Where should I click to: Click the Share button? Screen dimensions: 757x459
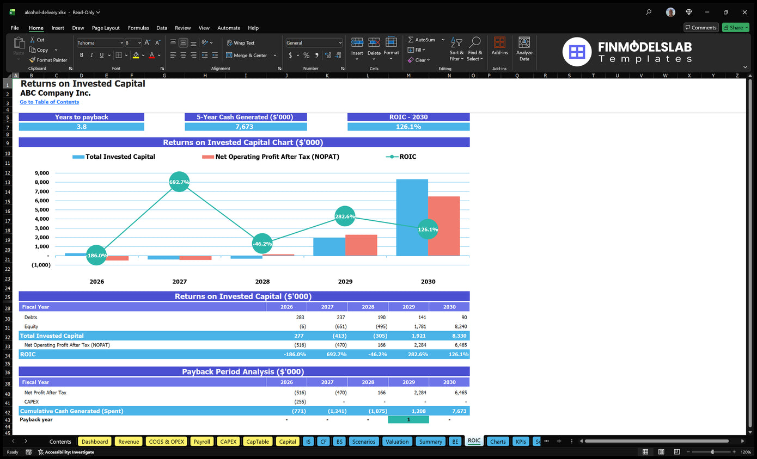[735, 27]
